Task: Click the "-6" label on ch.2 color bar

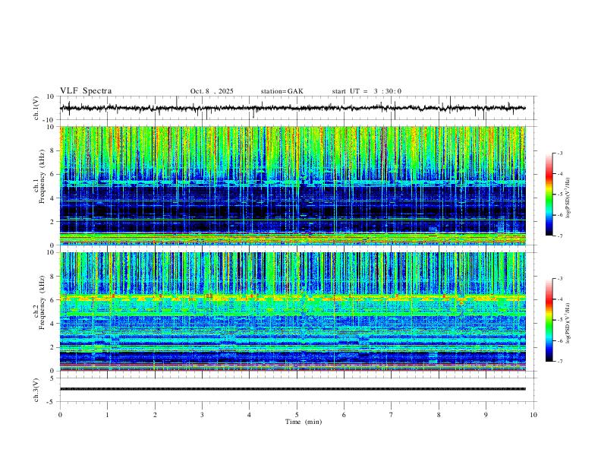Action: 559,340
